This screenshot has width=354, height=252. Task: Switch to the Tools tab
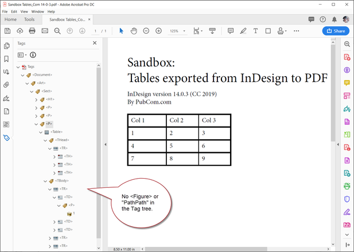click(x=29, y=19)
